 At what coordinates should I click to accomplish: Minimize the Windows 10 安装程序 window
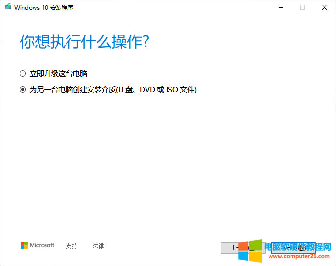[x=281, y=7]
